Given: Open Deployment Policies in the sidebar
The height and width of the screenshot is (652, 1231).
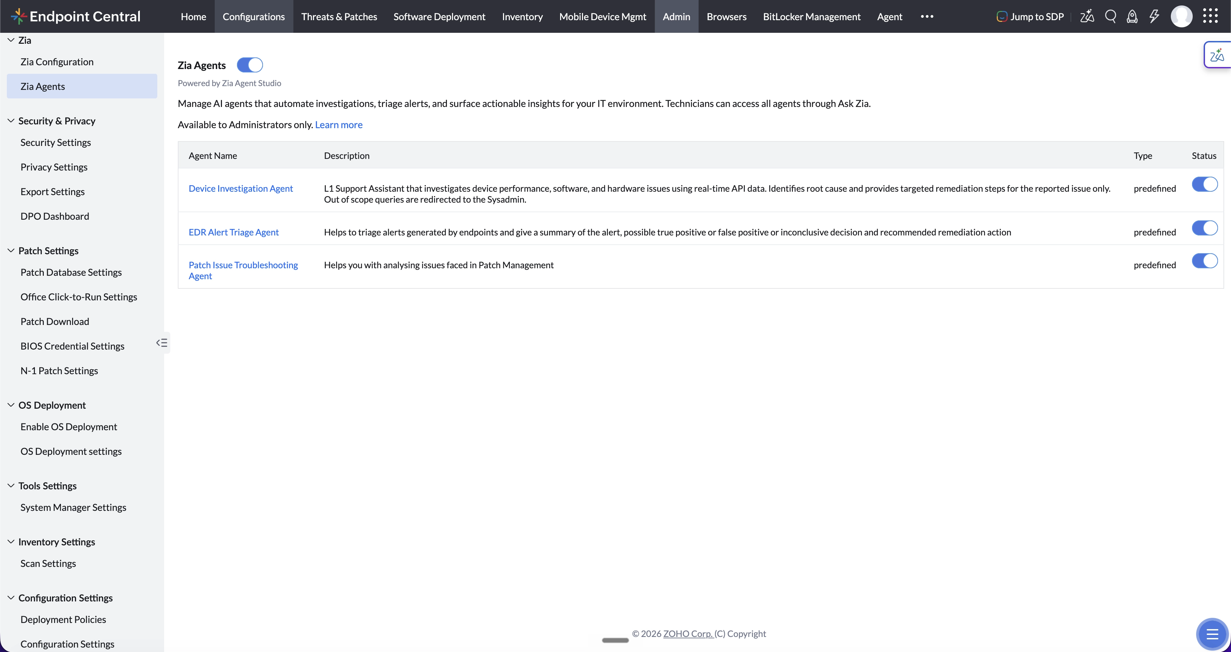Looking at the screenshot, I should [82, 620].
